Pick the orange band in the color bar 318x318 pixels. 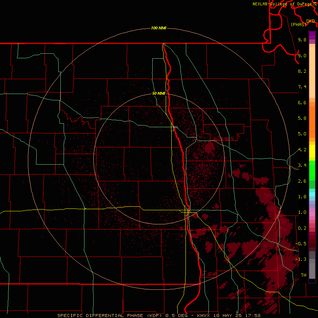coord(312,122)
